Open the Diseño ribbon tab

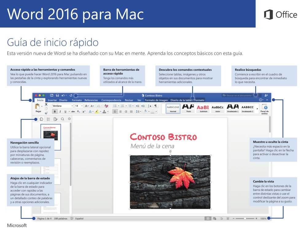[63, 100]
